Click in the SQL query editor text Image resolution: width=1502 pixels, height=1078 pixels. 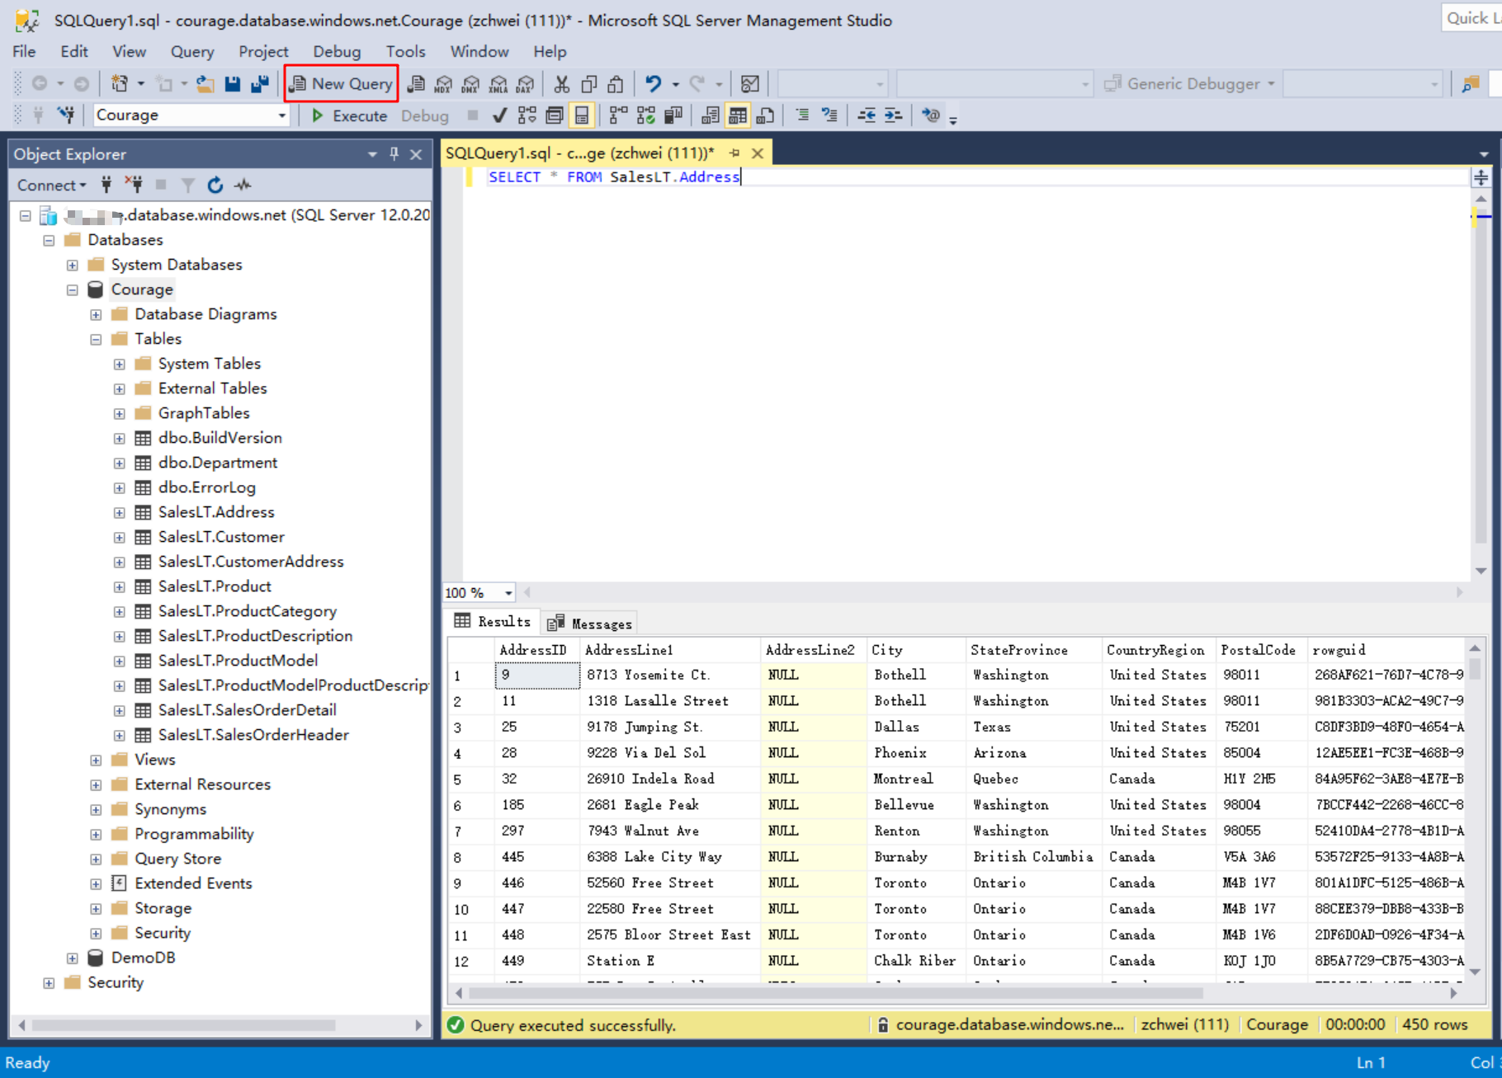pyautogui.click(x=613, y=177)
